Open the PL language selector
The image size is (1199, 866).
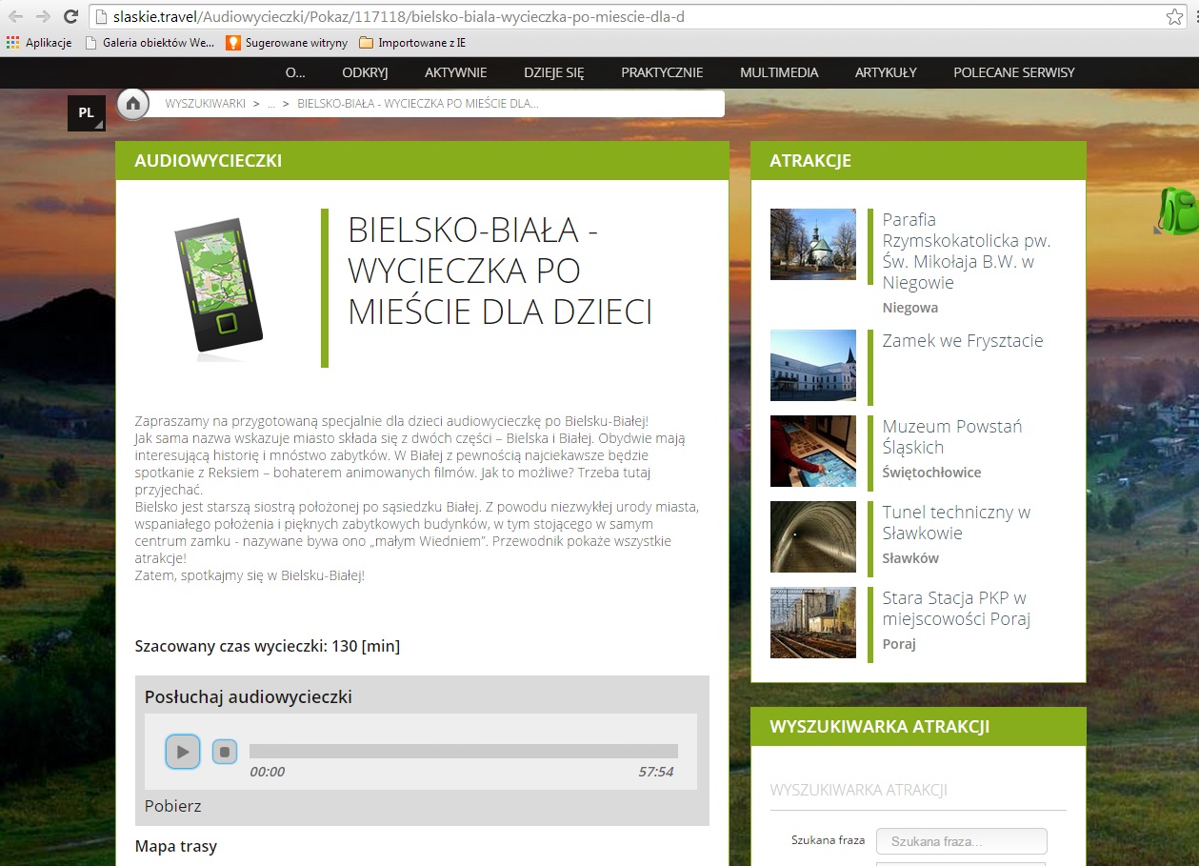coord(87,113)
